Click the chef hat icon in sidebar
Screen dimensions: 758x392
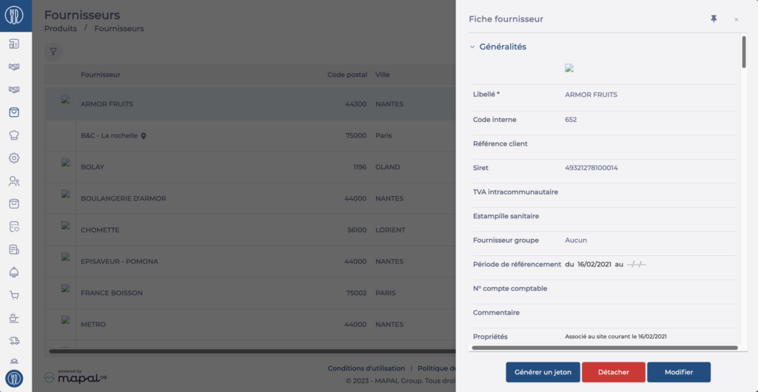click(14, 135)
